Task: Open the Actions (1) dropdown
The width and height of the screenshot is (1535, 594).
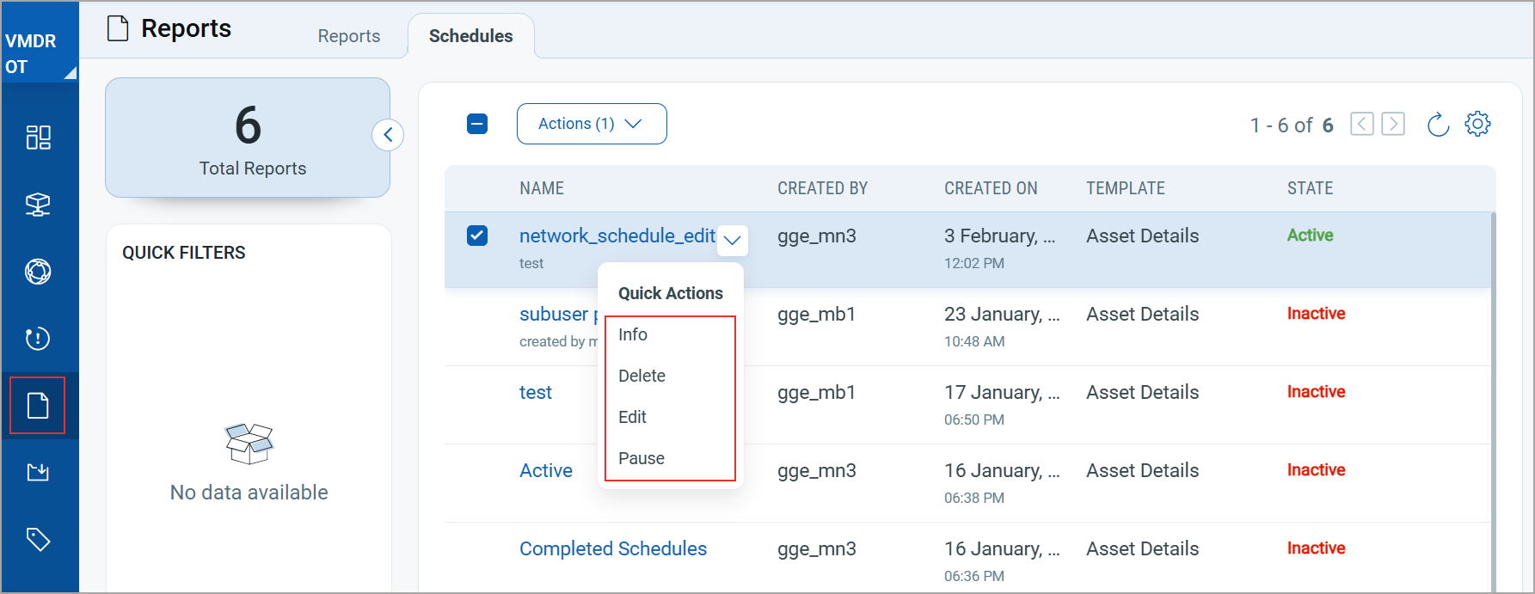Action: (x=592, y=124)
